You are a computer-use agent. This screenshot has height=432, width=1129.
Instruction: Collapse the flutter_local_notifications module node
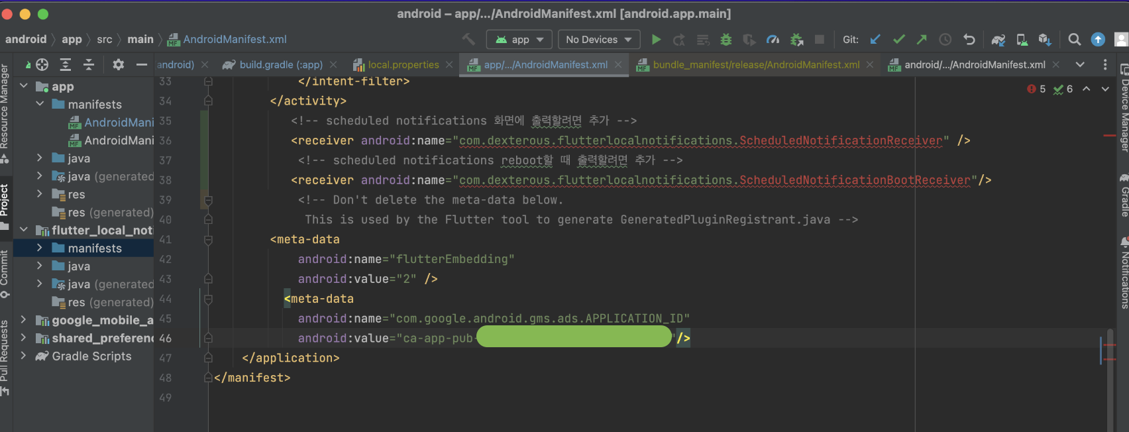pos(24,230)
